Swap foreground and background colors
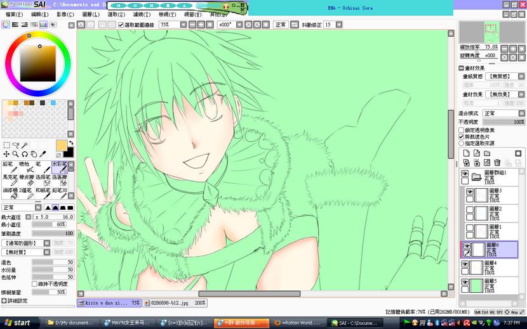 pos(71,143)
